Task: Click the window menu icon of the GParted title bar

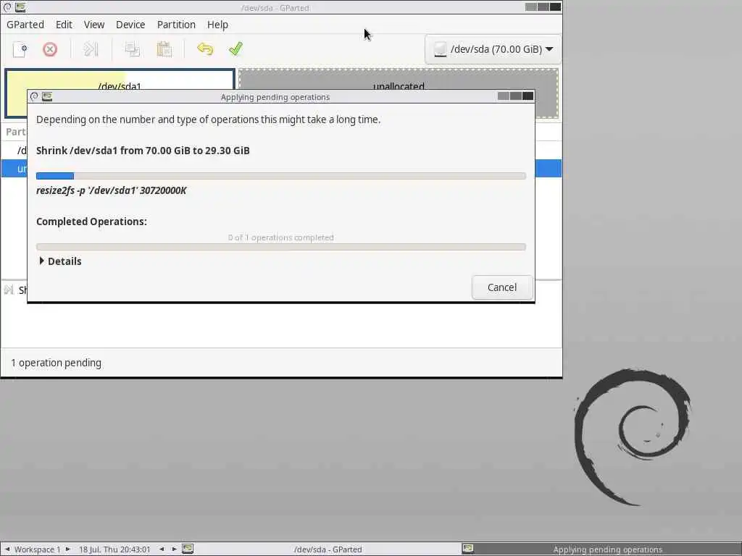Action: point(7,7)
